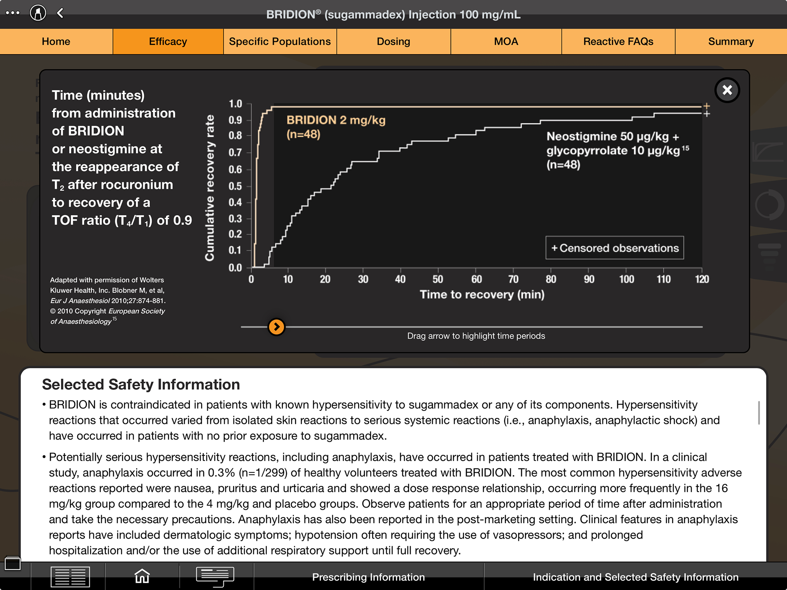Click the Neostigmine 50 µg/kg label

click(617, 150)
